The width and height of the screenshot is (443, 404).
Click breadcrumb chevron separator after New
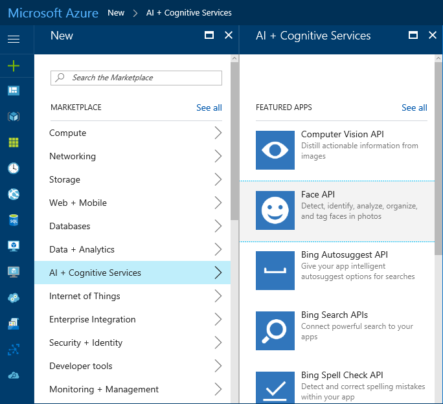[135, 13]
